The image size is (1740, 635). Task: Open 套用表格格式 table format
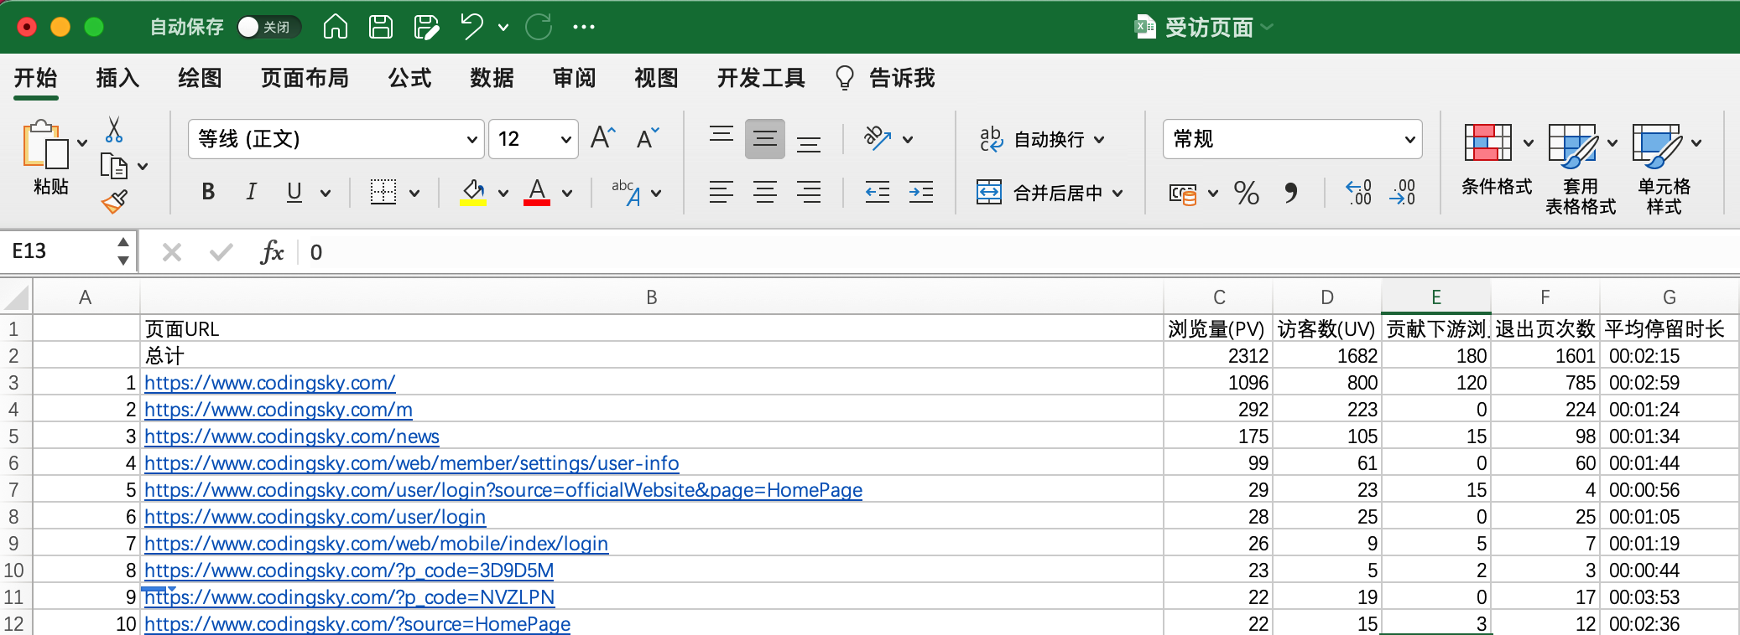click(x=1581, y=170)
